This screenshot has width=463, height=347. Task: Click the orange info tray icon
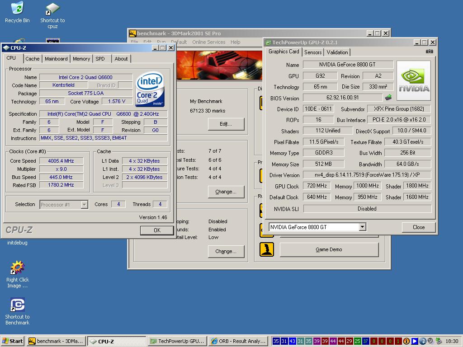click(x=406, y=341)
